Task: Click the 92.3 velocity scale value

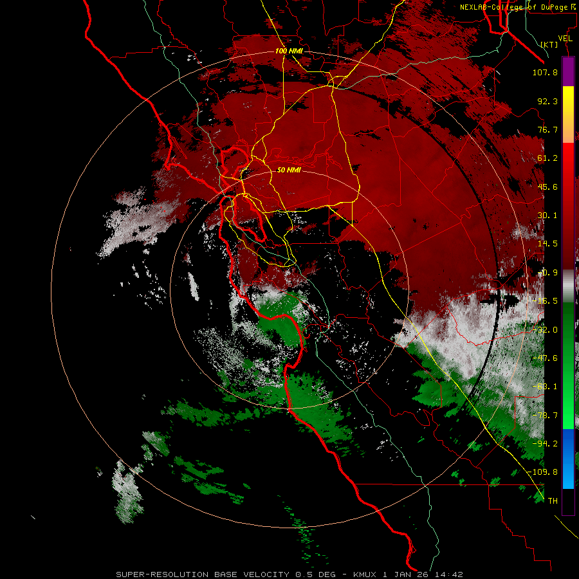Action: click(547, 101)
